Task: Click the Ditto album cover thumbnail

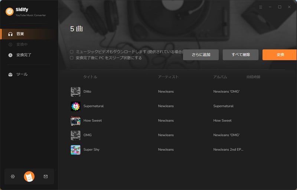Action: pyautogui.click(x=76, y=92)
